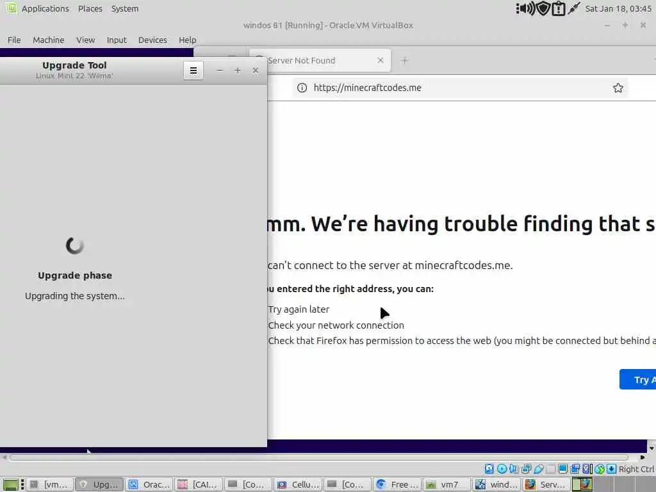
Task: Click the Sat Jan 18 clock
Action: click(618, 8)
